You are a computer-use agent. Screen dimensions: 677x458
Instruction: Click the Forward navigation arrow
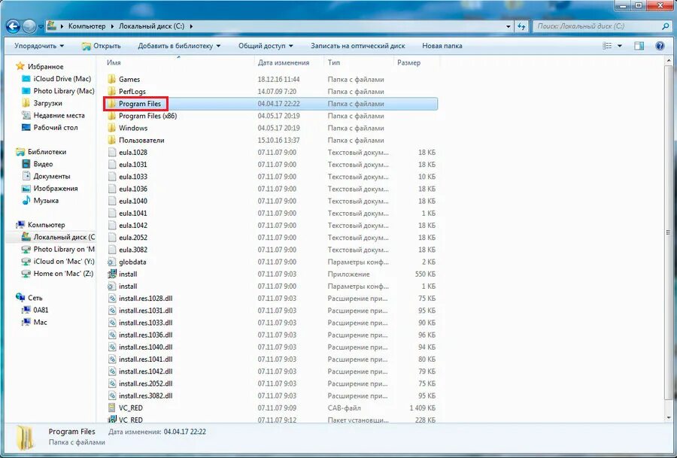point(29,27)
